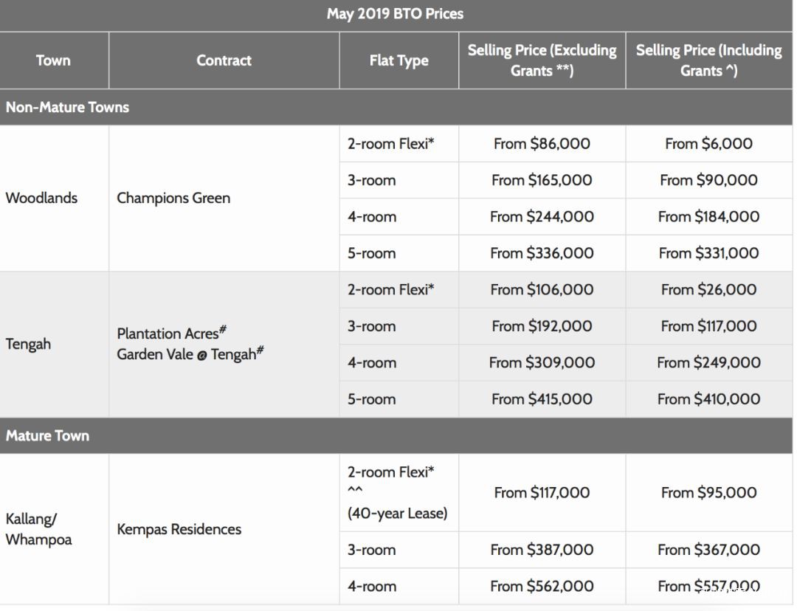
Task: Click the Champions Green contract cell
Action: (x=173, y=198)
